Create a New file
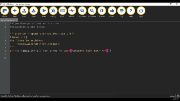Viewport: 180px width, 101px height. (x=15, y=12)
